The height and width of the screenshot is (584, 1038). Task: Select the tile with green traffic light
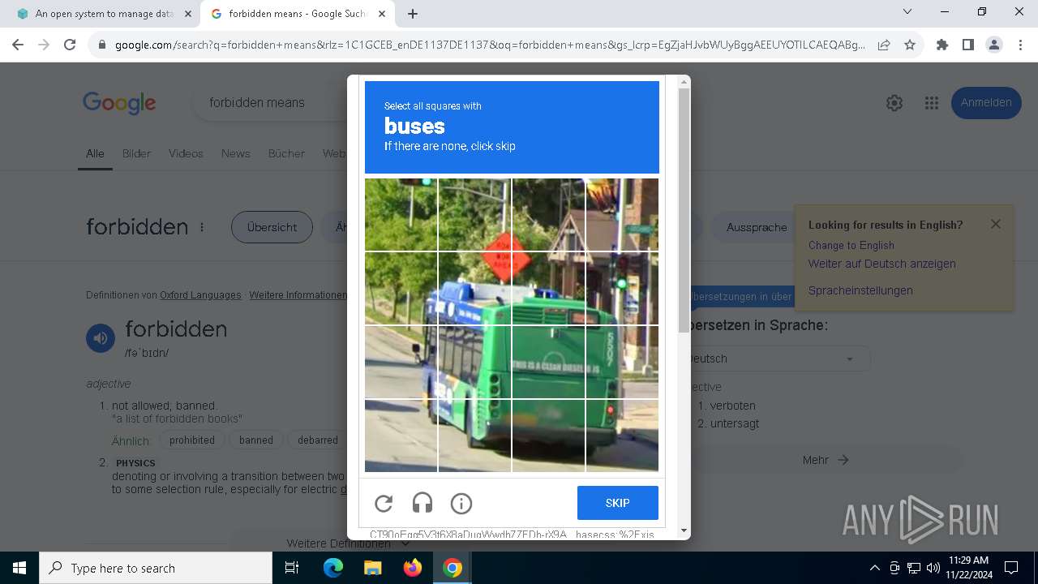(622, 288)
